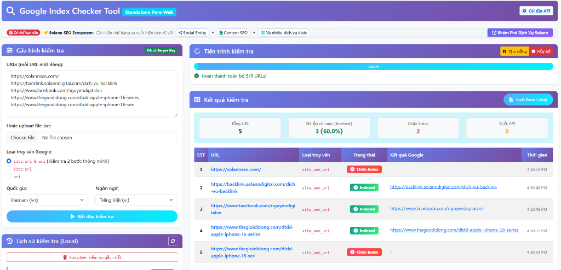The width and height of the screenshot is (561, 270).
Task: Click the 100% progress bar
Action: tap(373, 67)
